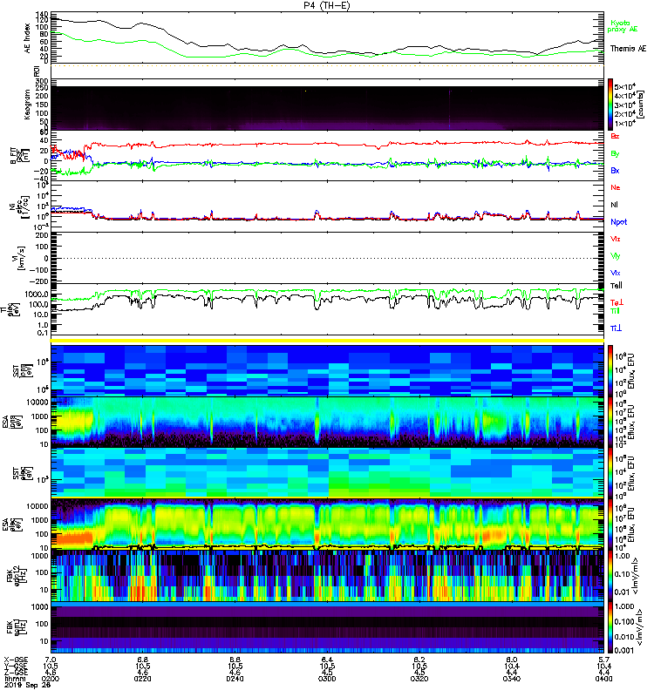Image resolution: width=654 pixels, height=697 pixels.
Task: Click the "0340" time axis label
Action: 512,679
